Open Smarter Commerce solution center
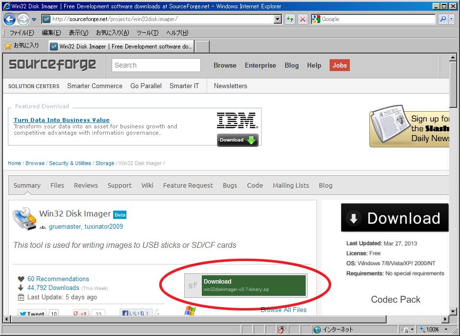 [x=95, y=86]
